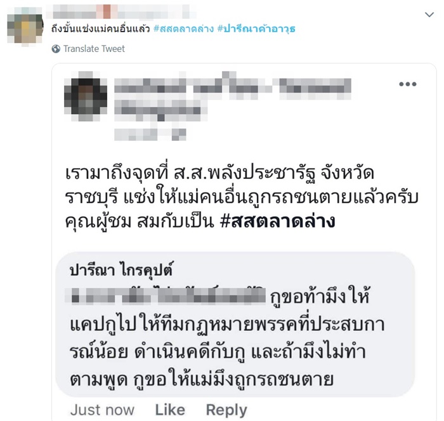The image size is (444, 421).
Task: Click the Translate Tweet link
Action: coord(94,49)
